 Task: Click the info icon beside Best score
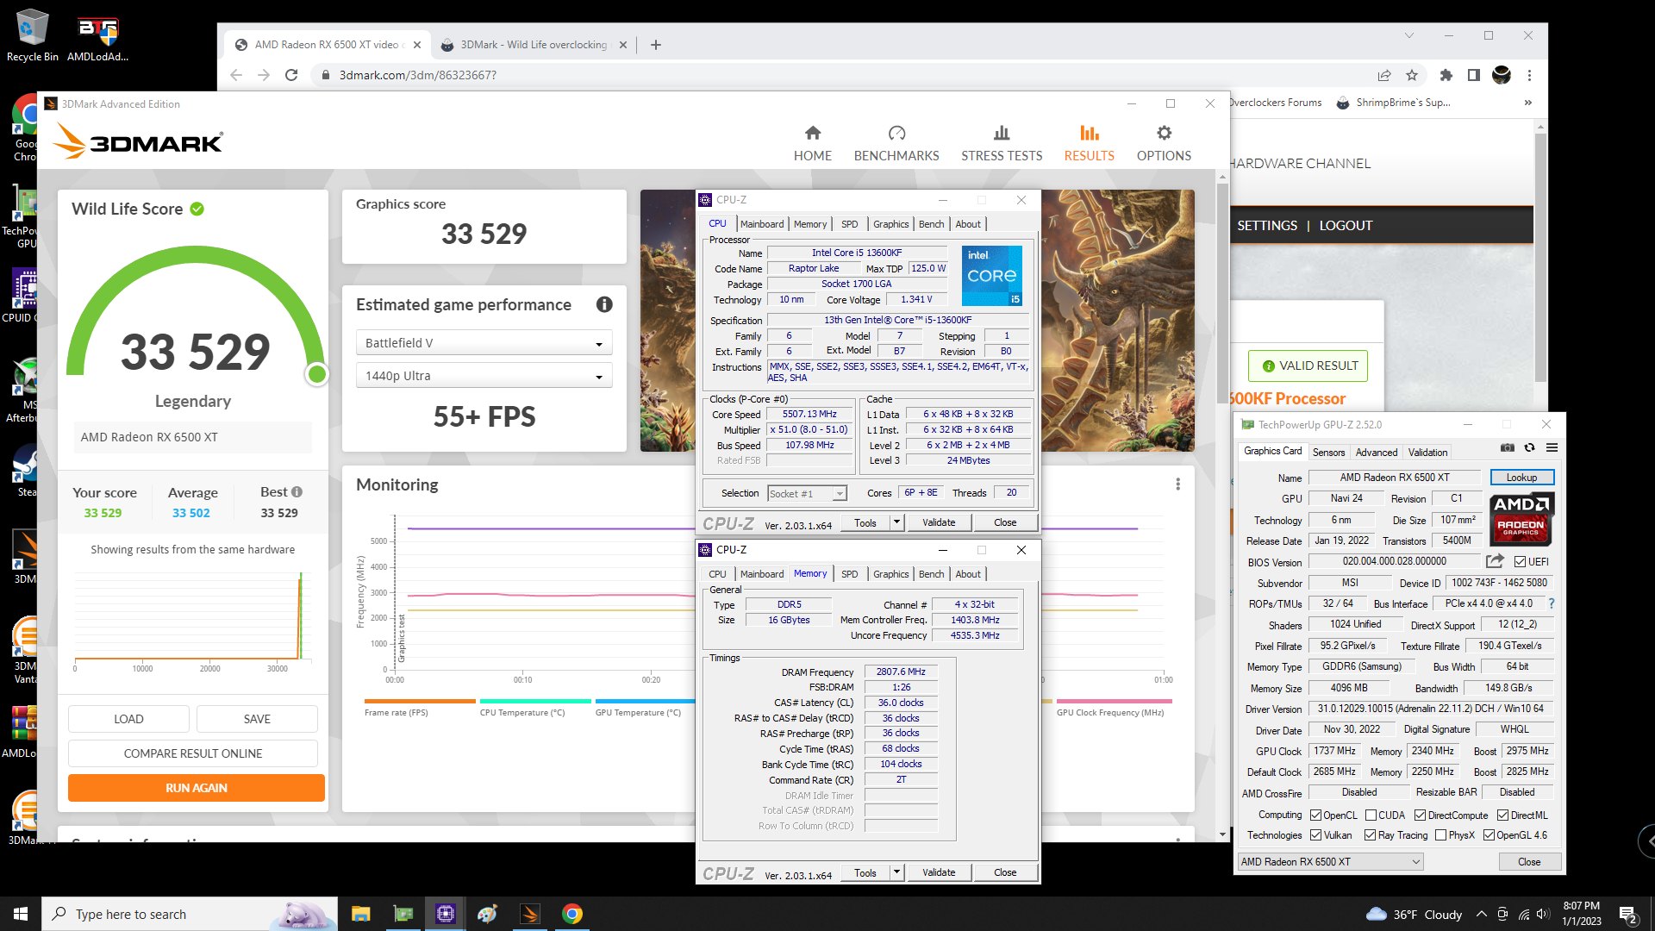(297, 491)
